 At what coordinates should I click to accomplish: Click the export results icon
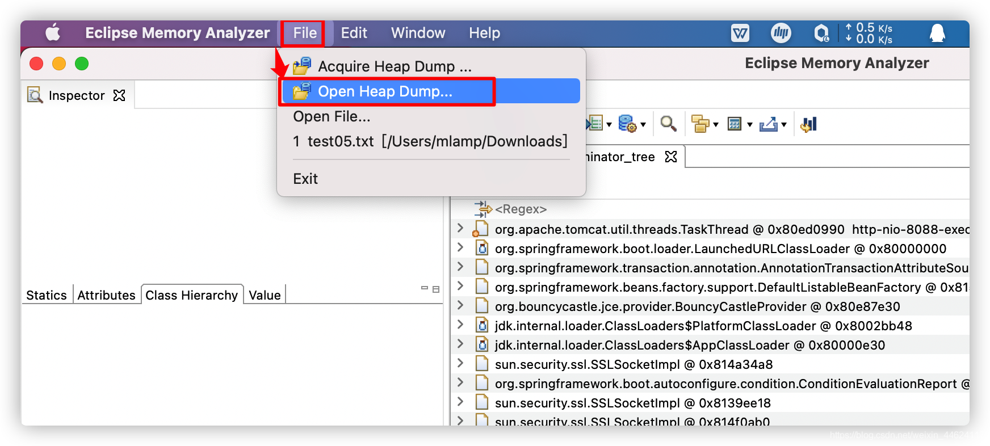click(x=768, y=124)
